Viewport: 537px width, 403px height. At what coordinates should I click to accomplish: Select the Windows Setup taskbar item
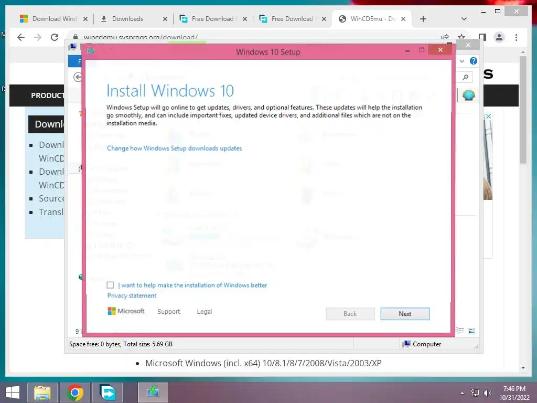(x=153, y=393)
